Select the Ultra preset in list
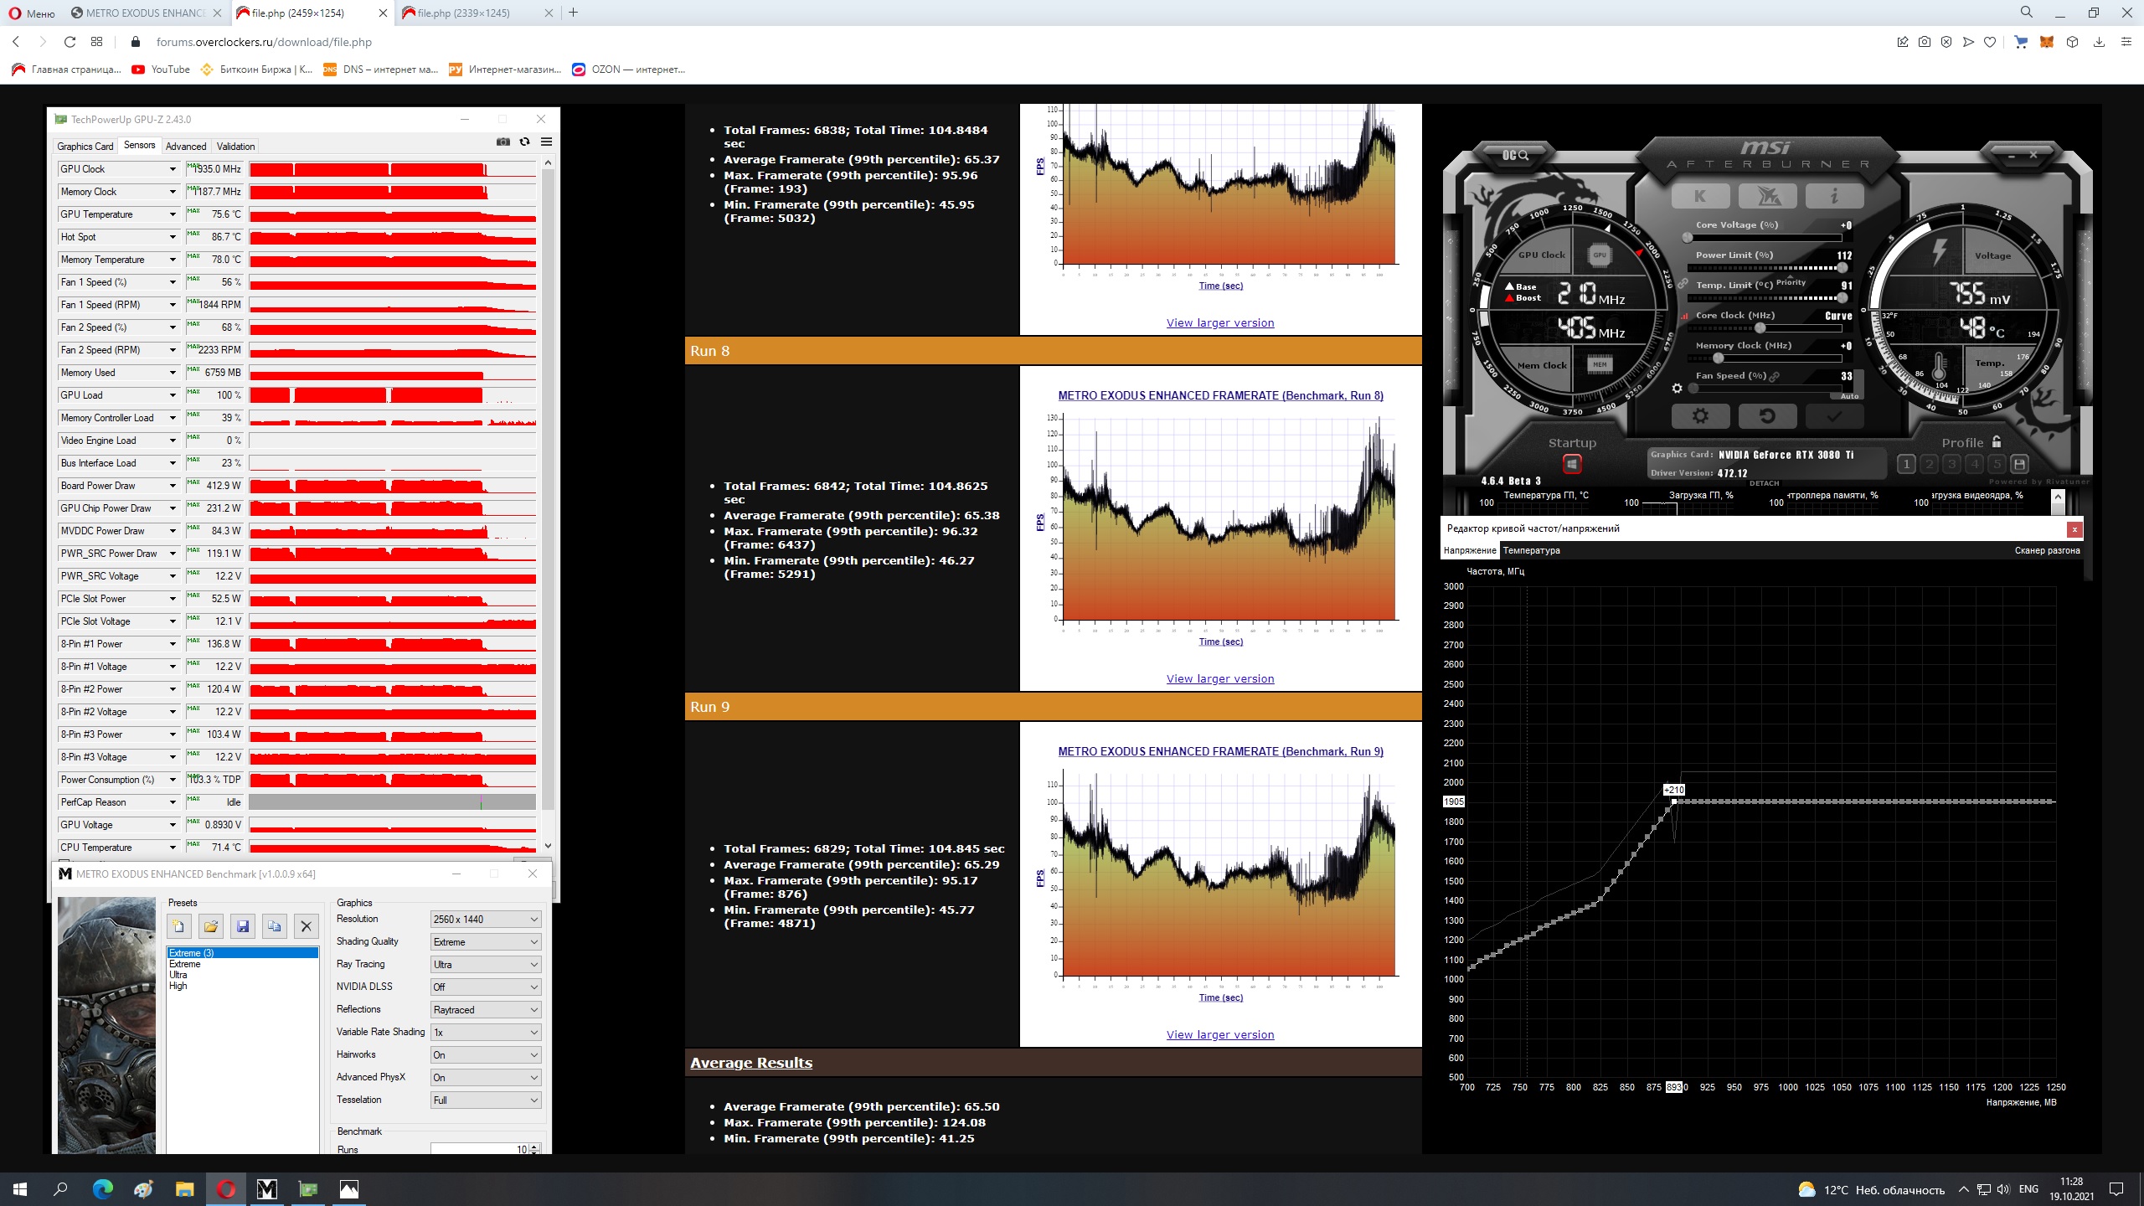This screenshot has height=1206, width=2144. 178,975
